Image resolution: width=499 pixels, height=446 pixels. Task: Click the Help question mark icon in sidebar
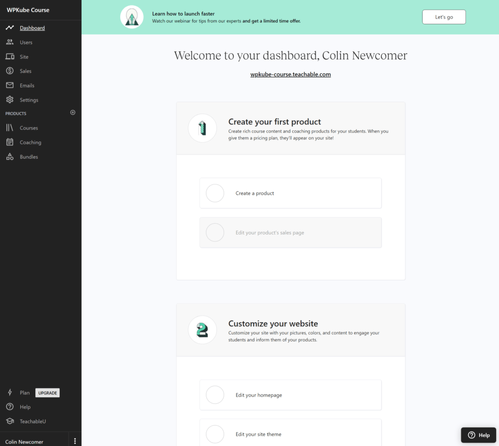coord(10,406)
